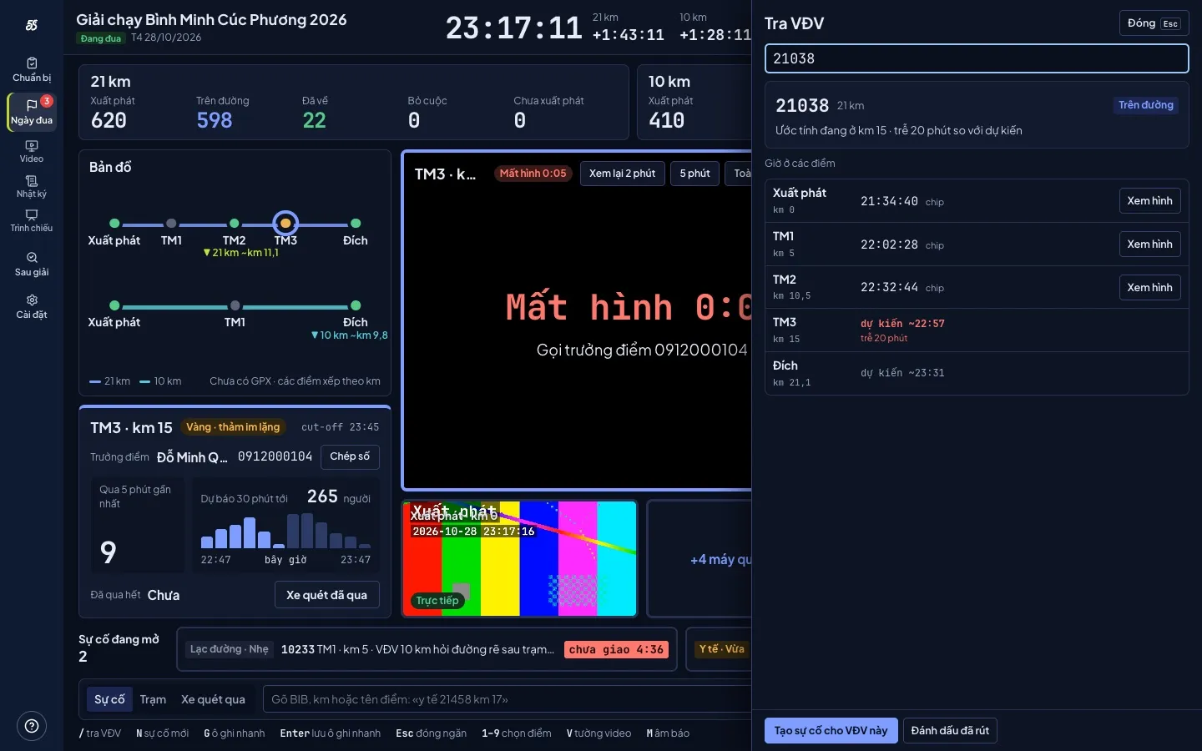Image resolution: width=1202 pixels, height=751 pixels.
Task: Click the Đã về count 22
Action: tap(315, 121)
